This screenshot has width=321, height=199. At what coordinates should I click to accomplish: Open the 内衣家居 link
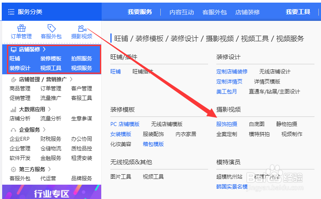[x=186, y=134]
